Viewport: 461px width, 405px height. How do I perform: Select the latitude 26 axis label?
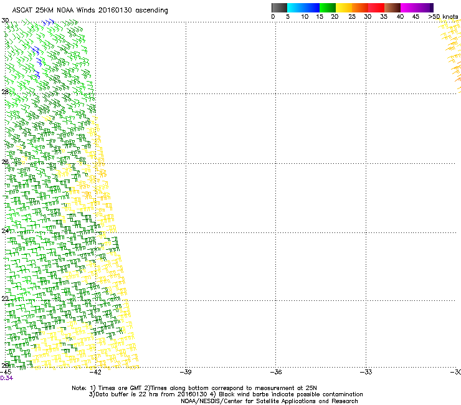pos(5,162)
